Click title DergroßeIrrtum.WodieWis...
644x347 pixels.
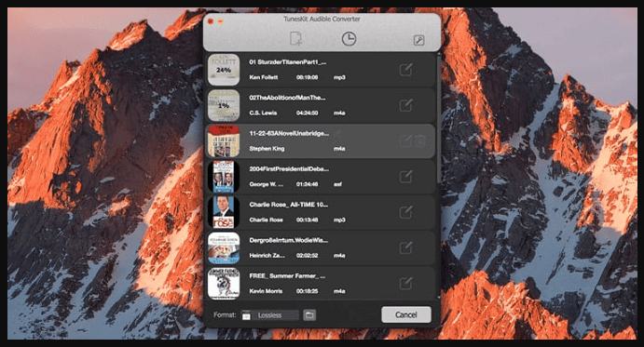(x=289, y=240)
